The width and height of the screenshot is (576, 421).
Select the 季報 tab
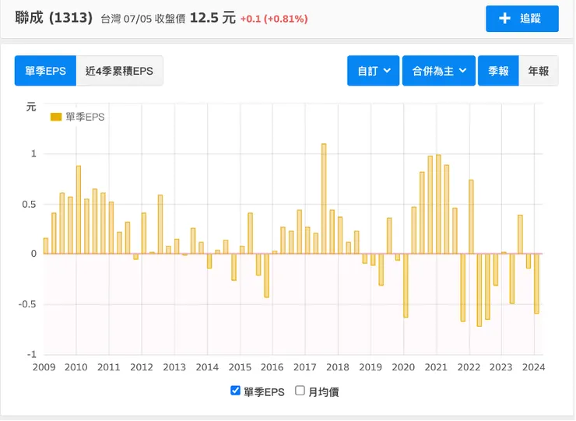tap(498, 71)
